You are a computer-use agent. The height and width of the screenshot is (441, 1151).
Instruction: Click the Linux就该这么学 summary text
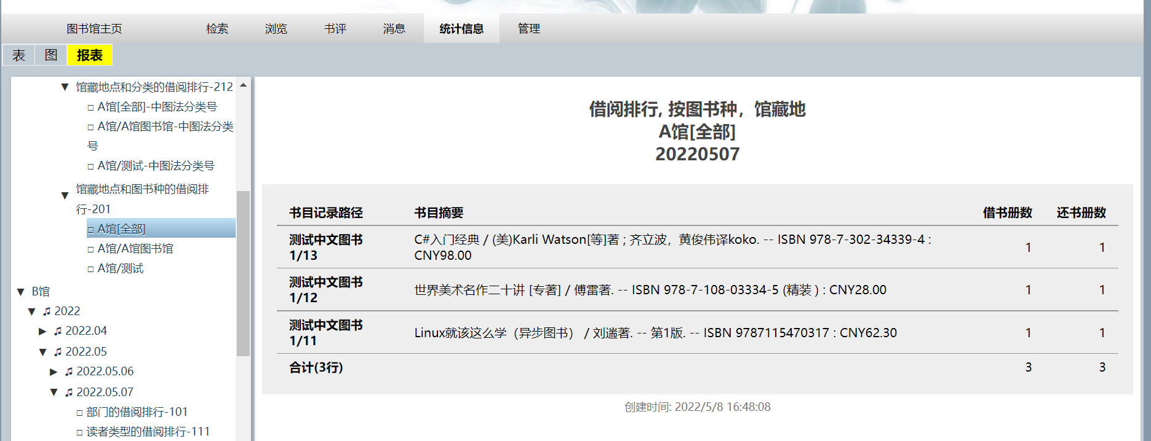pos(655,333)
